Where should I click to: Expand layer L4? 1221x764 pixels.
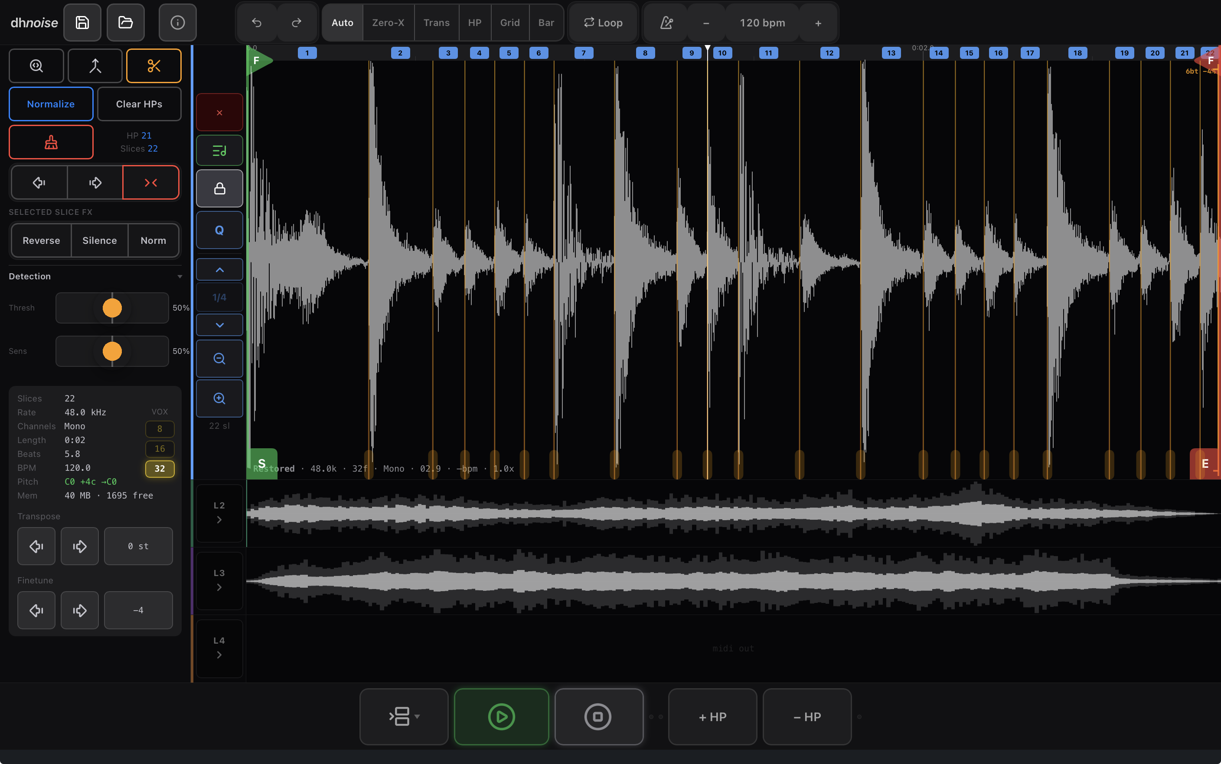click(219, 648)
